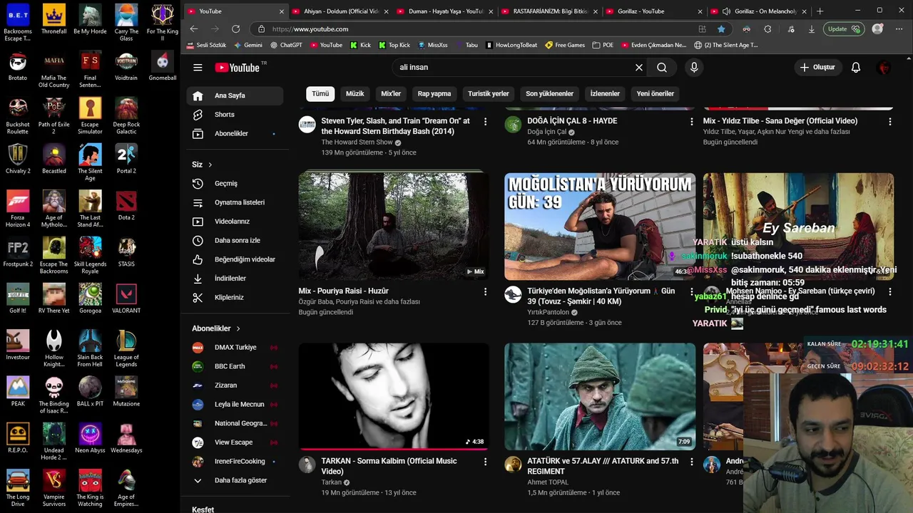Expand the Siz section chevron
913x513 pixels.
click(x=210, y=165)
